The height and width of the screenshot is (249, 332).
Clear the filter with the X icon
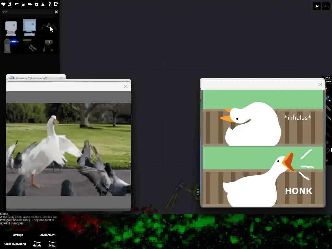56,12
